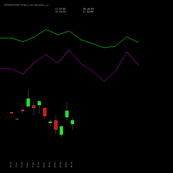Select the 01 Feb date label

pyautogui.click(x=55, y=165)
